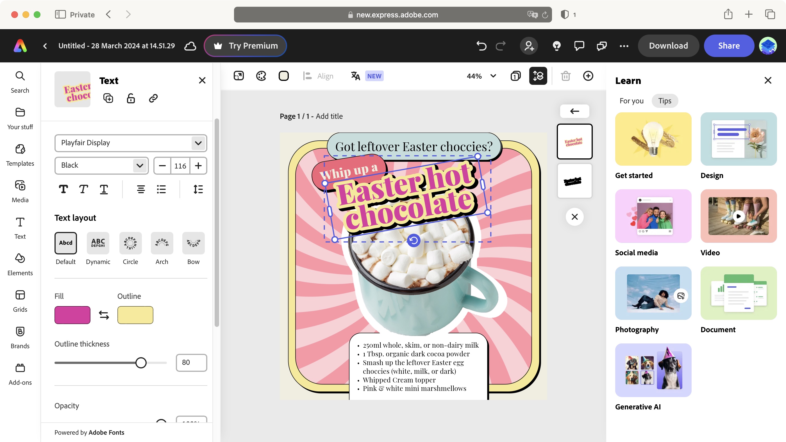The image size is (786, 442).
Task: Select the Dynamic text layout
Action: [x=98, y=243]
